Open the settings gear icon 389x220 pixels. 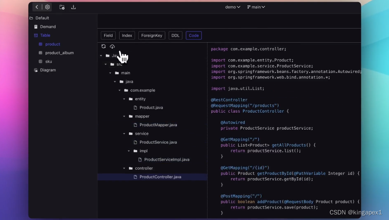[x=47, y=7]
